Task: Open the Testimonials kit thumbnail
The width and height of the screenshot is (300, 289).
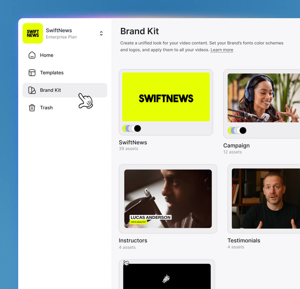Action: (x=266, y=198)
